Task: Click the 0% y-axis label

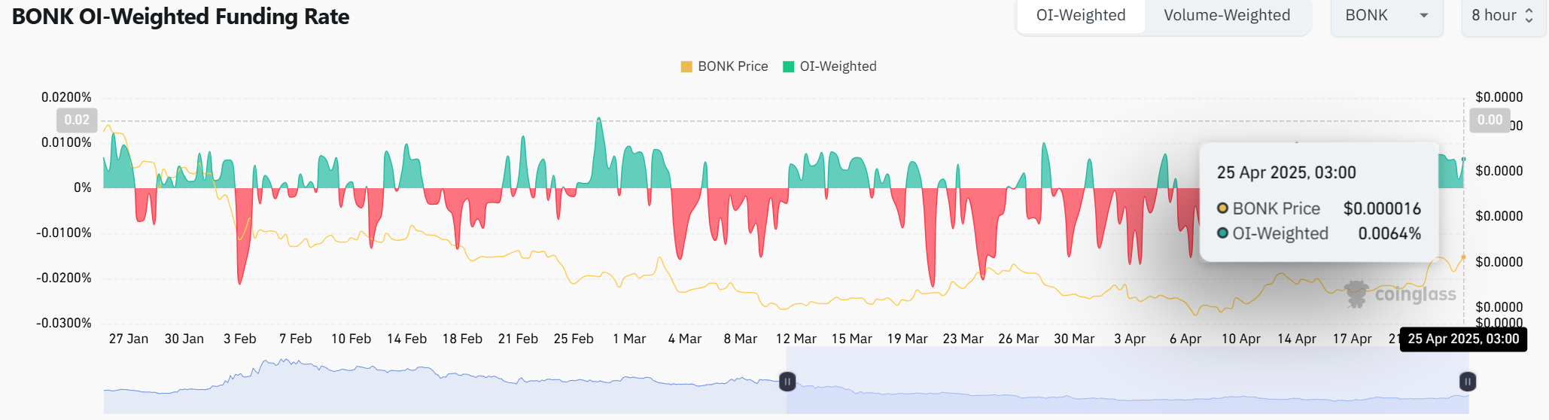Action: click(x=83, y=187)
